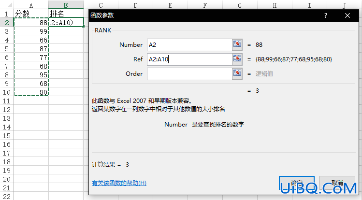The height and width of the screenshot is (200, 362).
Task: Select row 2 header
Action: coord(7,23)
